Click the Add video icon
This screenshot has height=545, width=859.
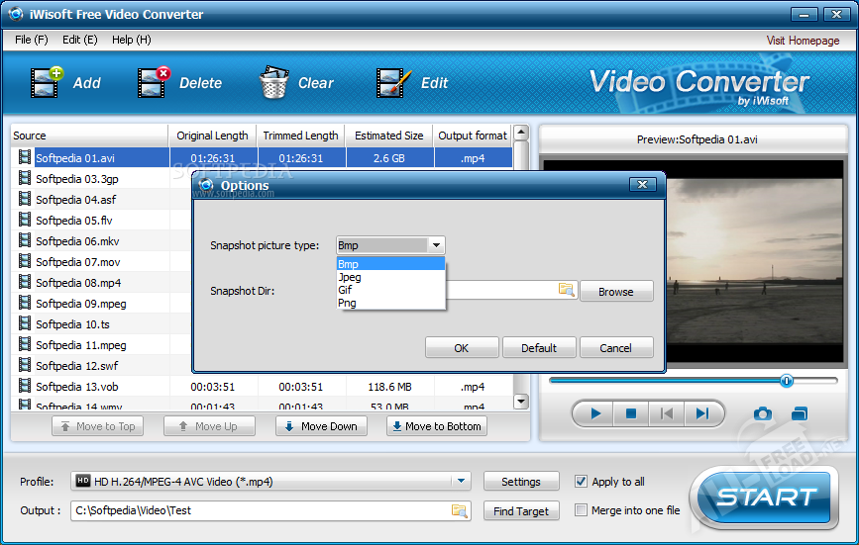[47, 83]
